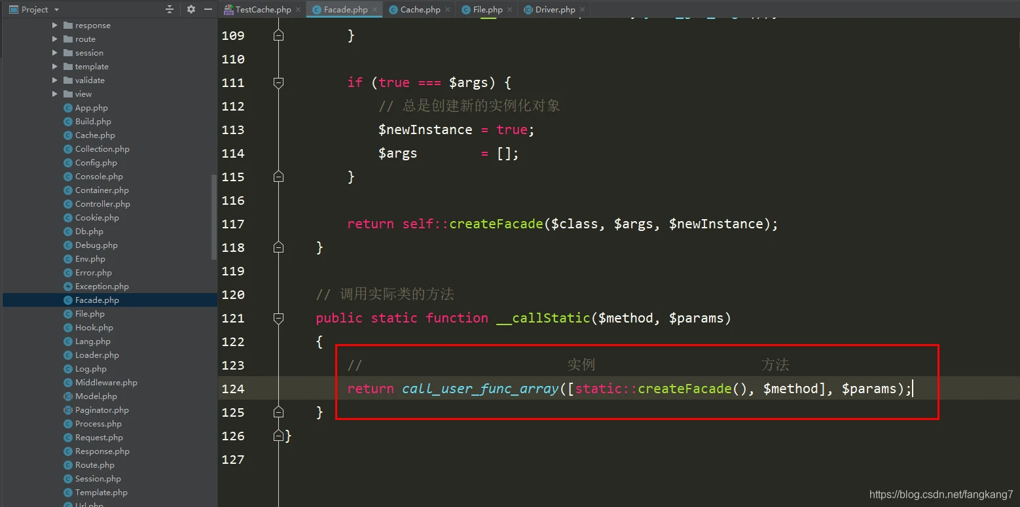Image resolution: width=1020 pixels, height=507 pixels.
Task: Expand the view folder
Action: point(55,94)
